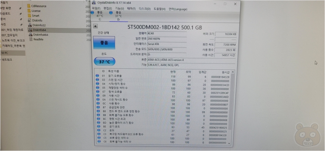The height and width of the screenshot is (151, 325).
Task: Click DiskInfoA64 executable icon in Explorer
Action: pyautogui.click(x=30, y=35)
